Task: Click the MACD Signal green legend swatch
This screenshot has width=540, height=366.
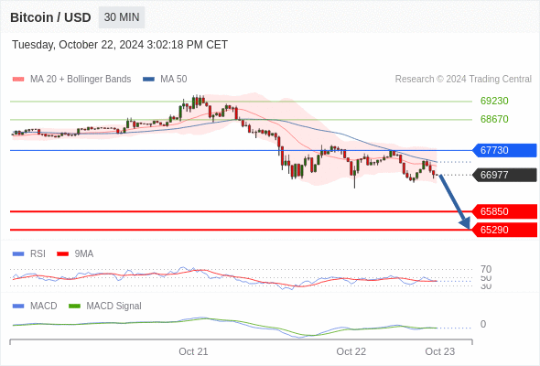Action: (74, 306)
